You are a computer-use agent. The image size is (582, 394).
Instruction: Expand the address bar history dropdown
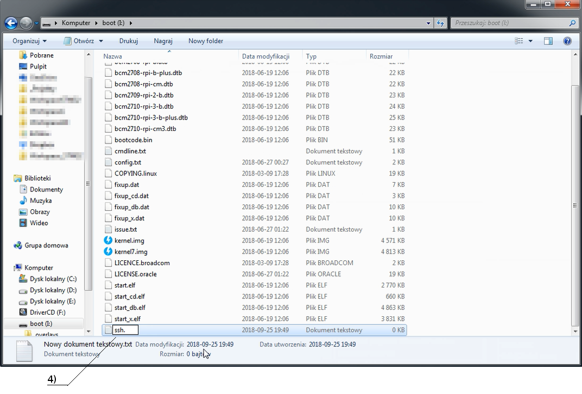coord(429,23)
